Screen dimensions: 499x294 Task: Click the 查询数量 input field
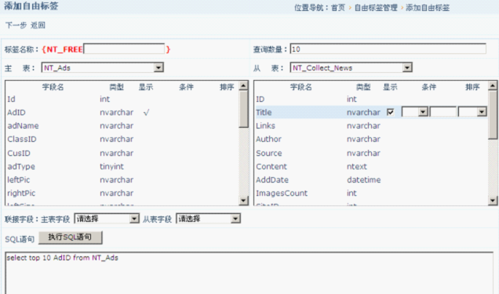[388, 49]
